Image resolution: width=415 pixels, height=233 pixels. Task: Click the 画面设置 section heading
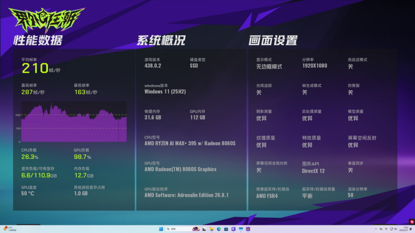(273, 40)
